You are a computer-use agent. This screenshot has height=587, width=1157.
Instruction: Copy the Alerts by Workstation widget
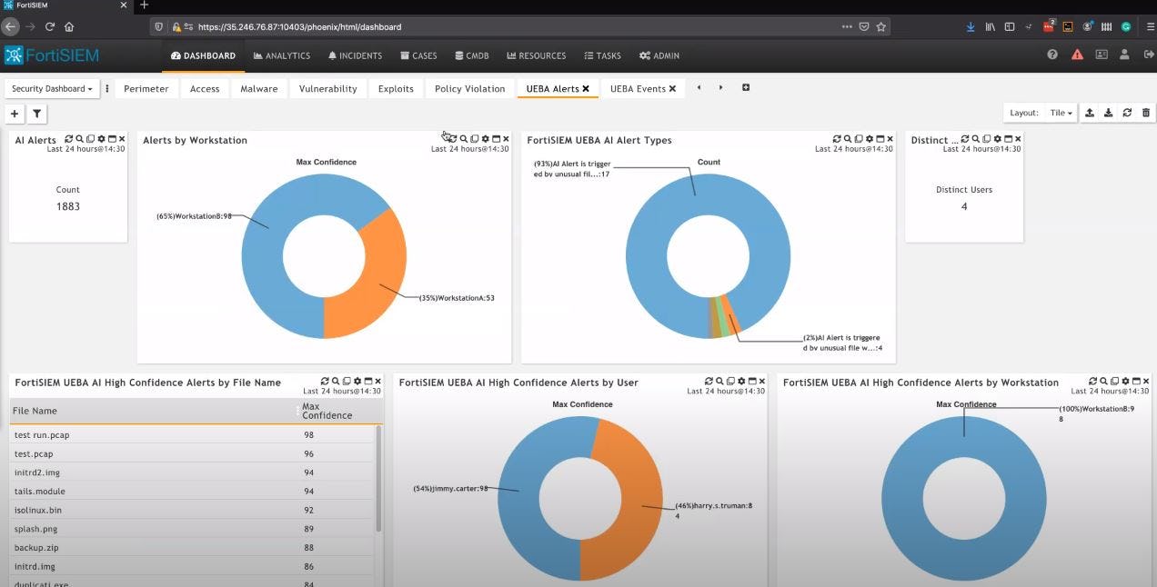474,139
